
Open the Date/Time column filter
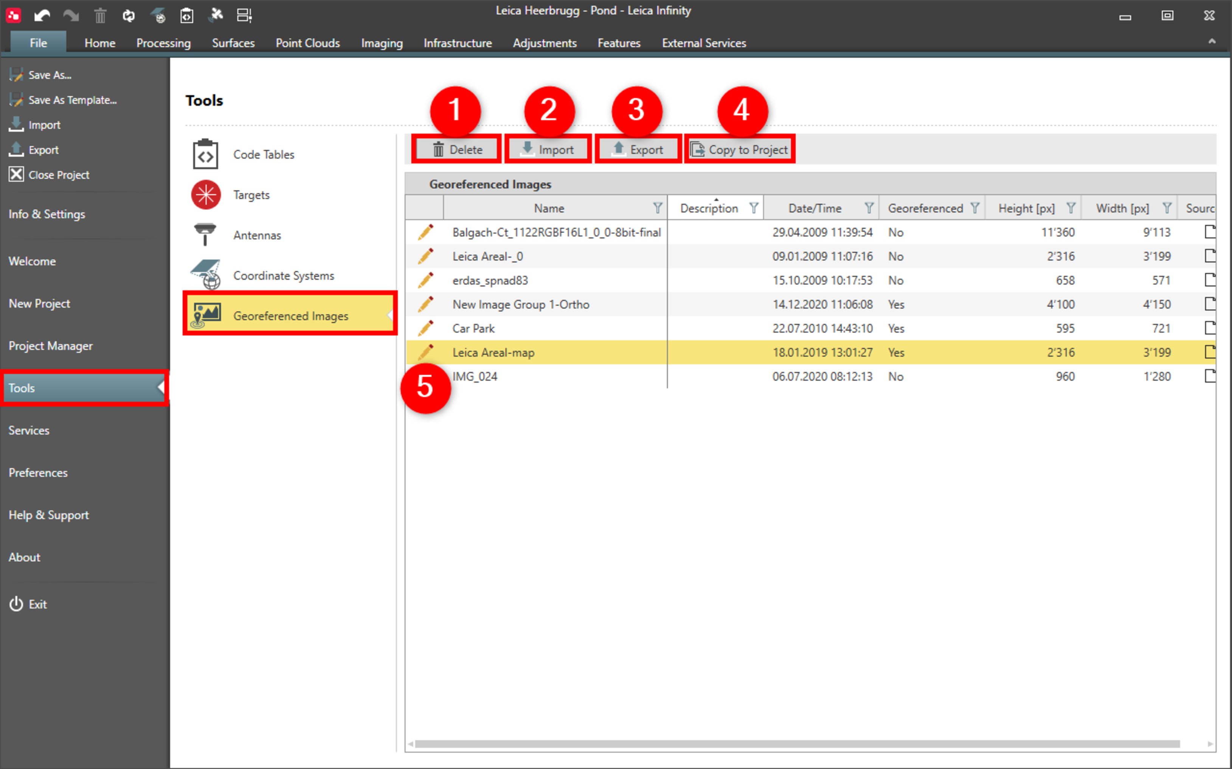coord(869,208)
